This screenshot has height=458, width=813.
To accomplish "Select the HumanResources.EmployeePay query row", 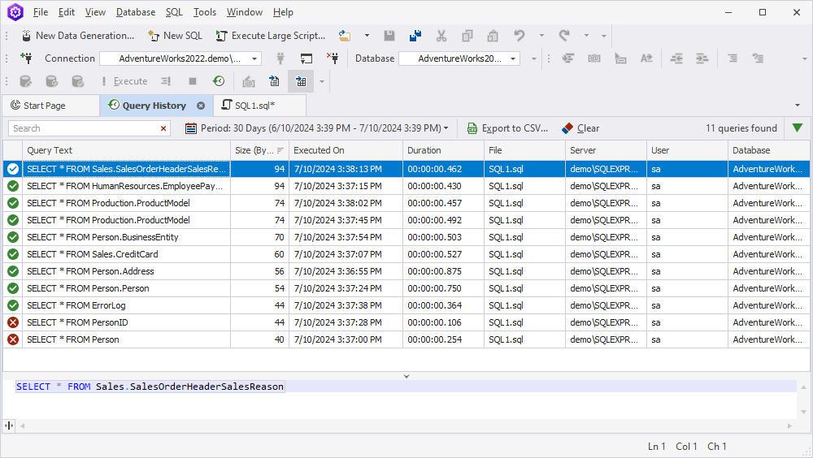I will [406, 186].
